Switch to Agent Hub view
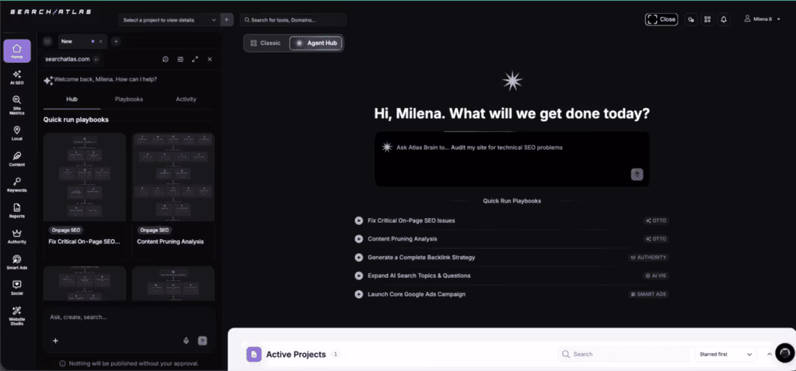 316,43
